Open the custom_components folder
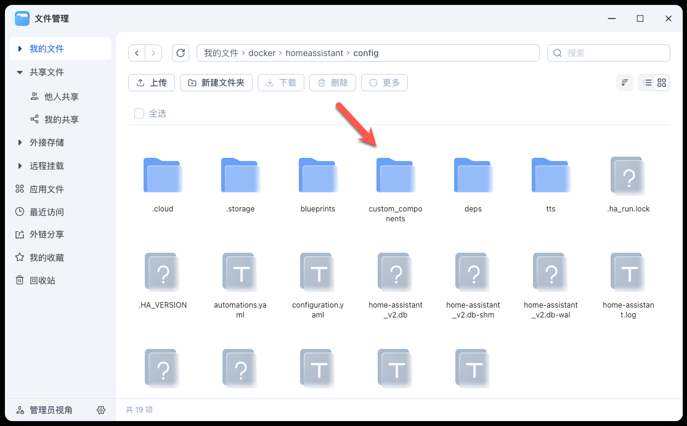The height and width of the screenshot is (426, 687). pyautogui.click(x=395, y=176)
